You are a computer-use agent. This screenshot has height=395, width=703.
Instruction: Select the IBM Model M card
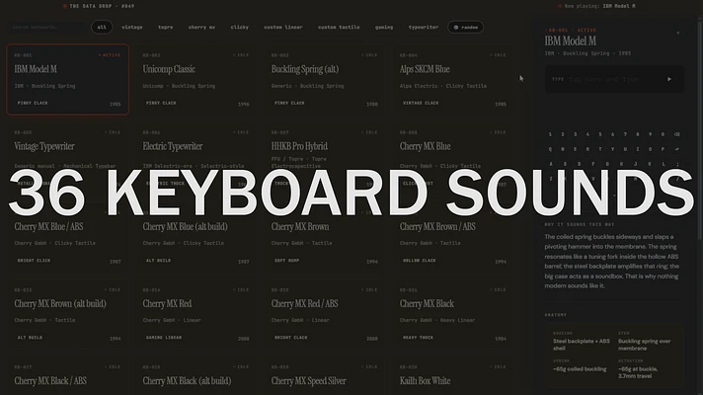[68, 79]
